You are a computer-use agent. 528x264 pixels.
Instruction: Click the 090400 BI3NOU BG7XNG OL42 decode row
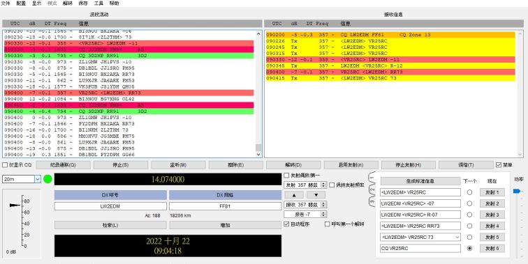coord(129,99)
